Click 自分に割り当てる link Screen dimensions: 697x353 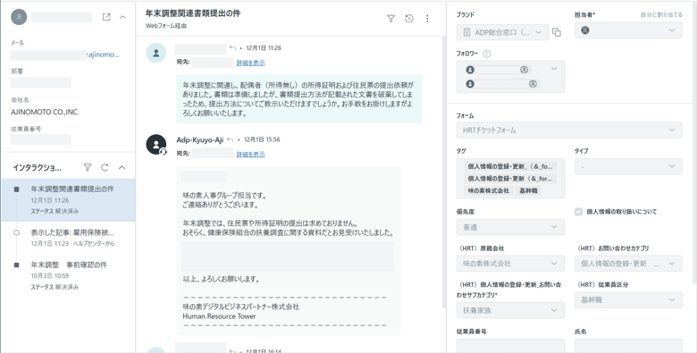[x=661, y=14]
